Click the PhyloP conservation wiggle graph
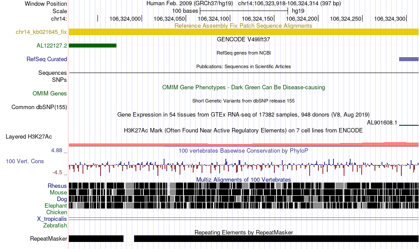419x249 pixels. [x=244, y=167]
